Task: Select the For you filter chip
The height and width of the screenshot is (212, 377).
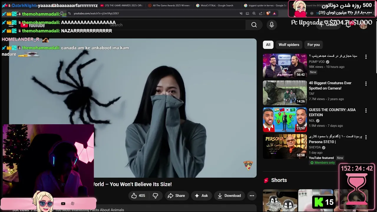Action: click(313, 45)
